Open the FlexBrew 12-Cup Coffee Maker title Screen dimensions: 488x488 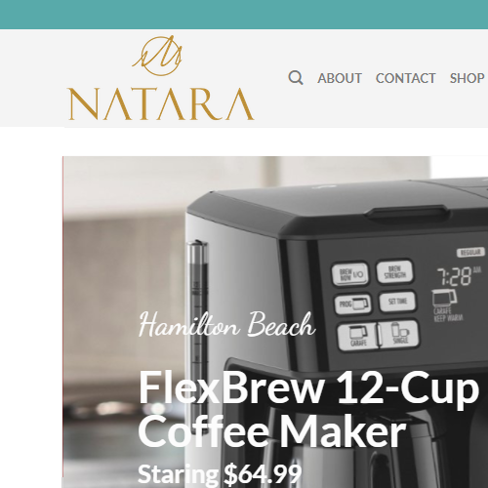pos(308,409)
